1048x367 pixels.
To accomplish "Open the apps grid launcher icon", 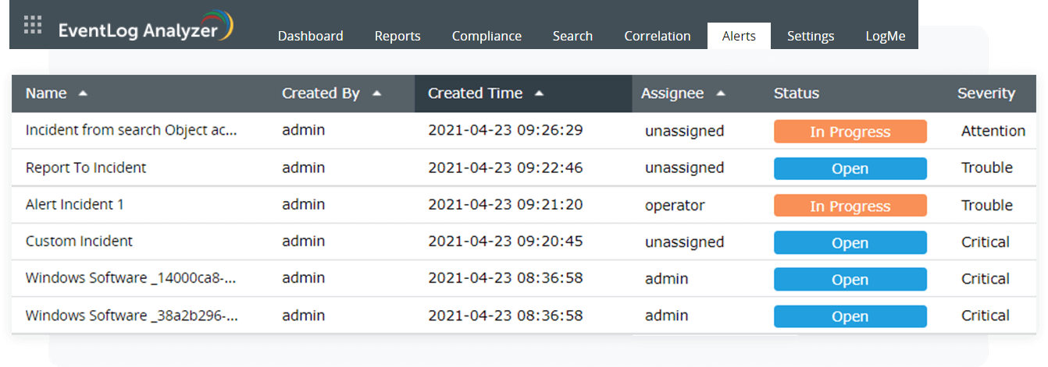I will (32, 25).
